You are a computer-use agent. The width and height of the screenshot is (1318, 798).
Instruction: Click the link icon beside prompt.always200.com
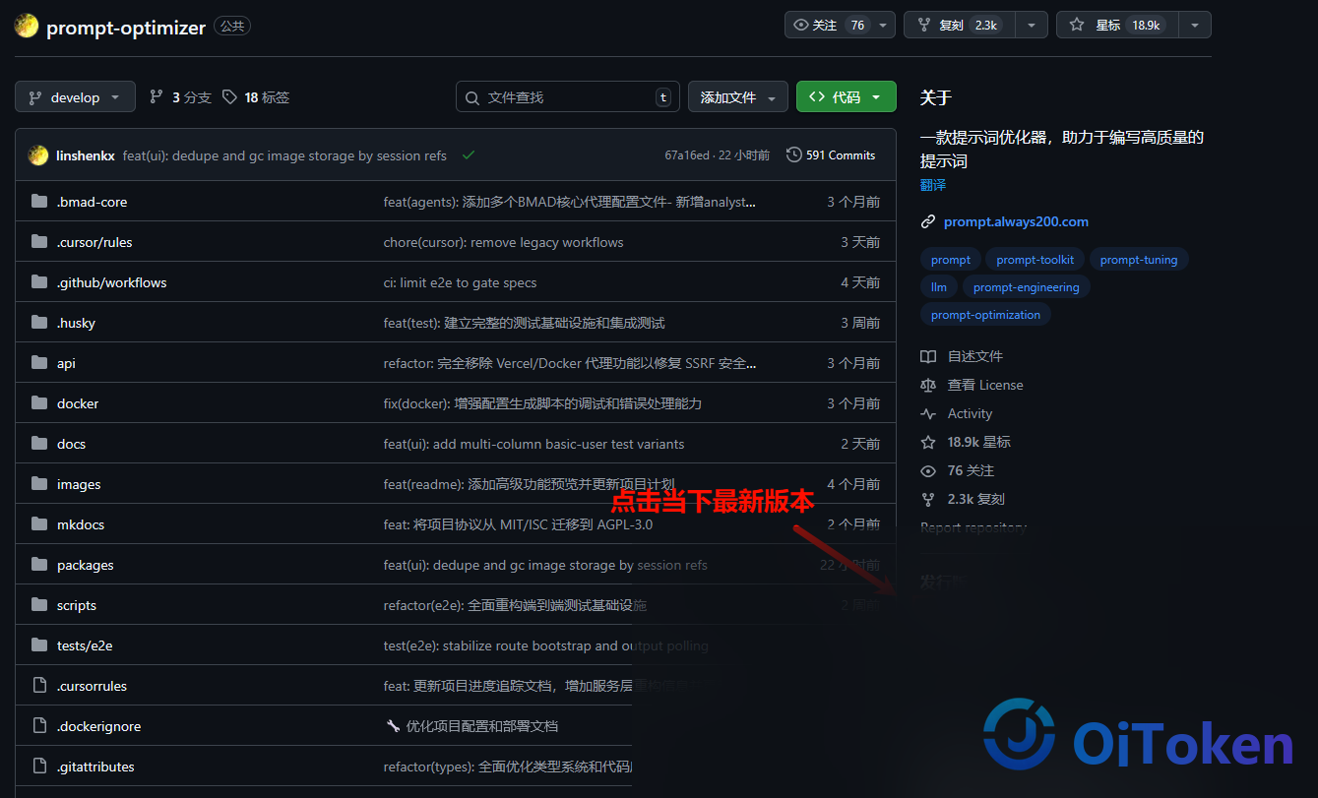pos(927,221)
